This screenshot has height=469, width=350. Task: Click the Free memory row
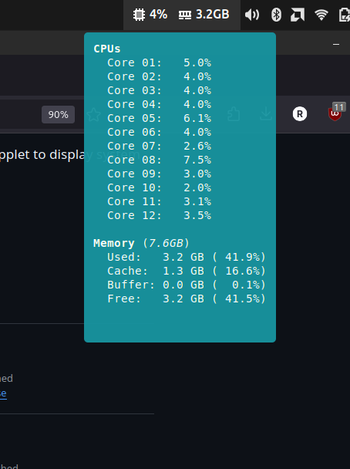[187, 299]
